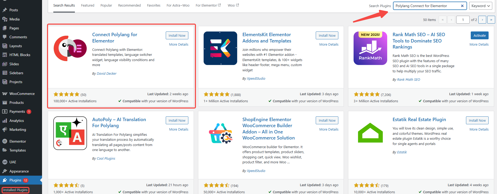Switch to the Popular tab

click(106, 5)
